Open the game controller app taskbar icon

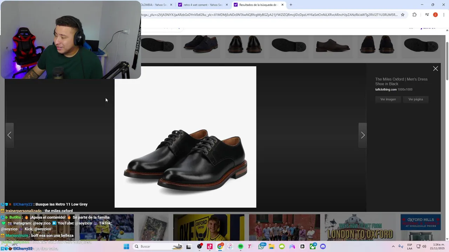pyautogui.click(x=292, y=246)
